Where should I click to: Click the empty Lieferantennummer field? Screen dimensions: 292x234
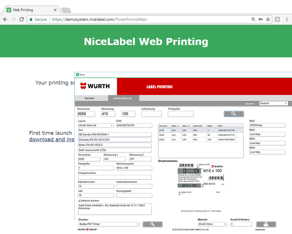(x=134, y=186)
